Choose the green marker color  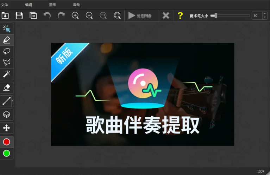(x=7, y=153)
